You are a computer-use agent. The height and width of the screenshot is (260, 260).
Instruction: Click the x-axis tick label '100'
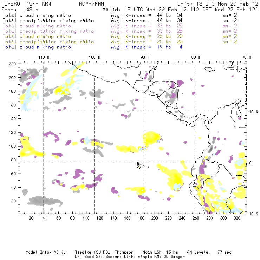86,218
